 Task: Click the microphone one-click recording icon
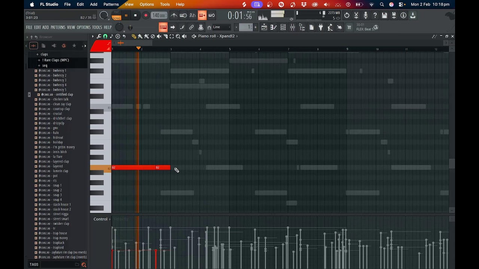click(366, 15)
